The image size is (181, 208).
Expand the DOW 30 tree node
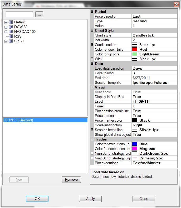pyautogui.click(x=6, y=27)
